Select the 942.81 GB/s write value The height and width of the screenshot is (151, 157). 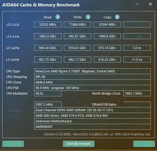click(78, 36)
